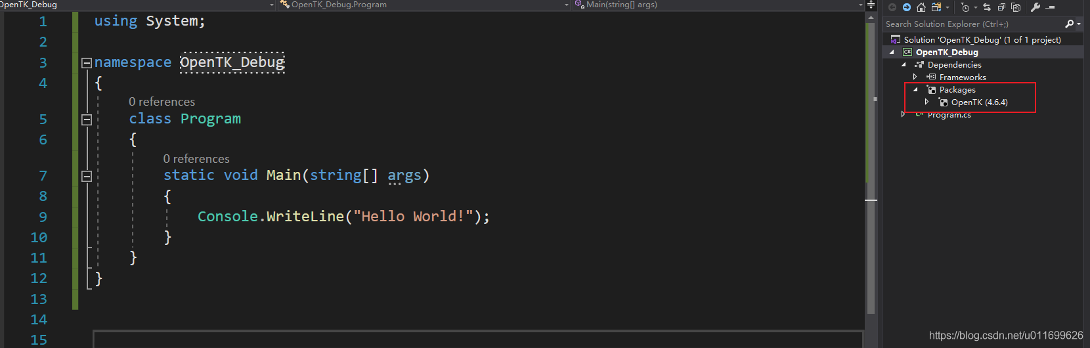Click the Preview Selected Items dash icon
Viewport: 1090px width, 348px height.
pos(1050,7)
